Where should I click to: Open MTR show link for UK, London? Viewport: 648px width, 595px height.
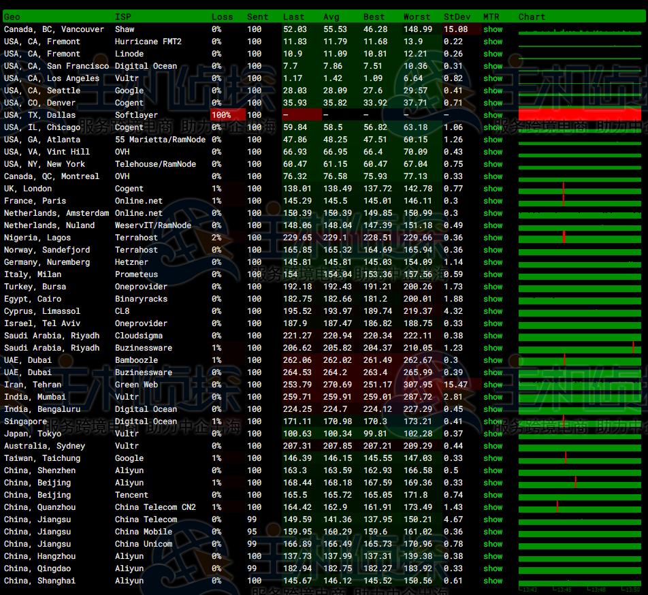click(x=493, y=189)
